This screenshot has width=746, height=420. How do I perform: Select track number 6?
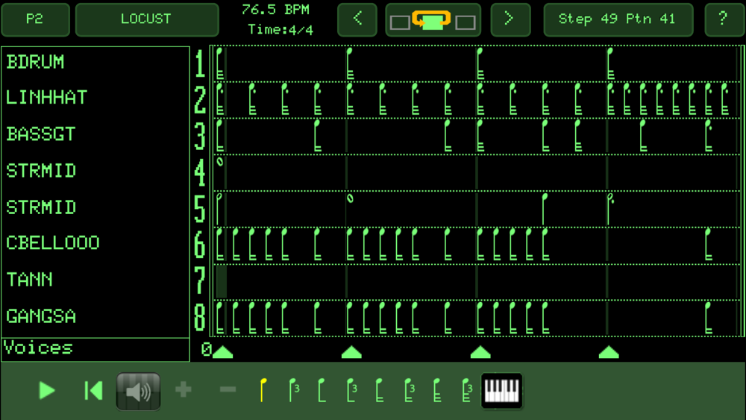200,245
